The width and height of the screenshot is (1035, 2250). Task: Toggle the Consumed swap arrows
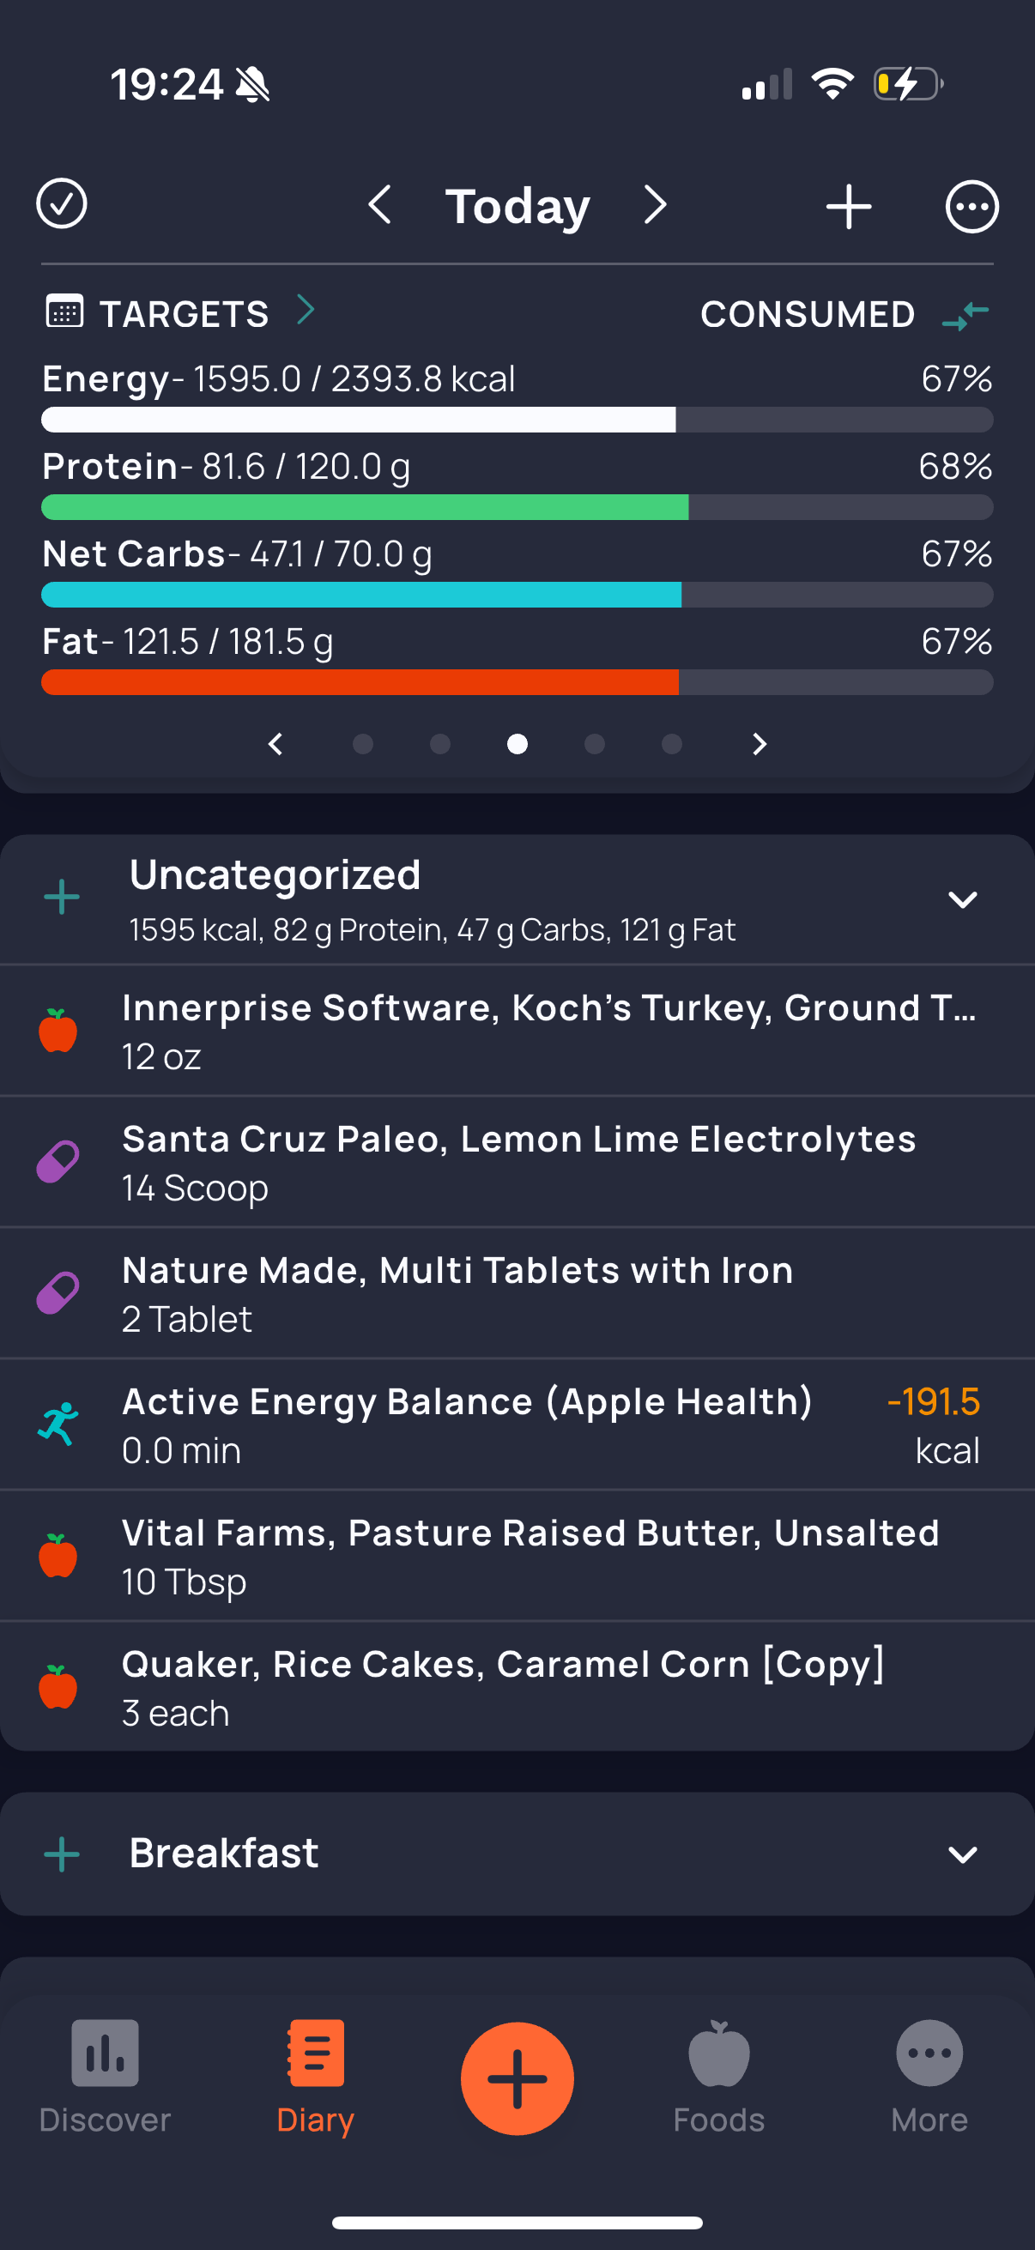965,314
